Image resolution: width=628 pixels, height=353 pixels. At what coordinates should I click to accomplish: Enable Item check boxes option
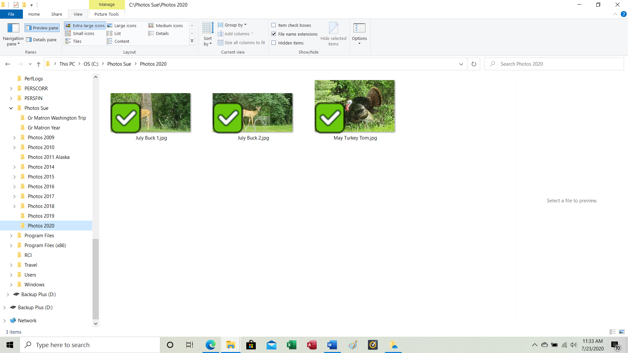coord(274,25)
